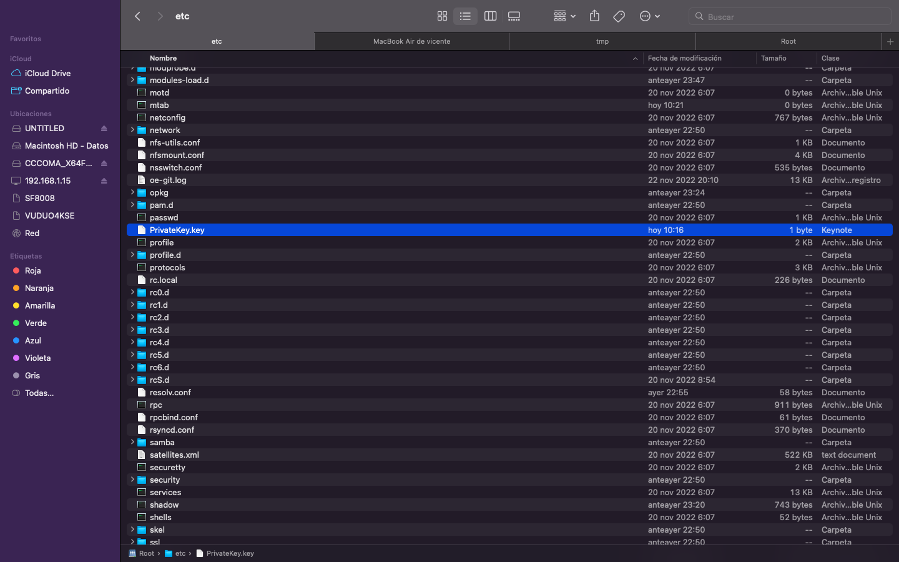Sort by Fecha de modificación column
Viewport: 899px width, 562px height.
(684, 58)
